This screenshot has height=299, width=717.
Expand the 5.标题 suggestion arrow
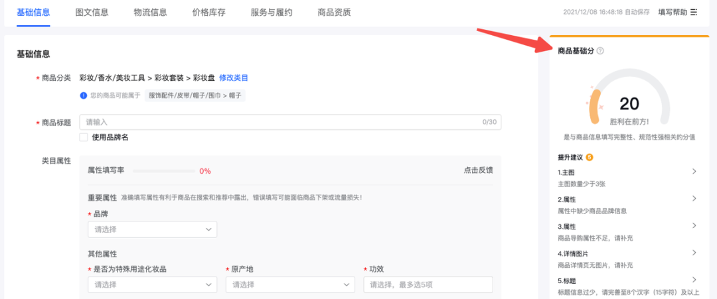[694, 280]
